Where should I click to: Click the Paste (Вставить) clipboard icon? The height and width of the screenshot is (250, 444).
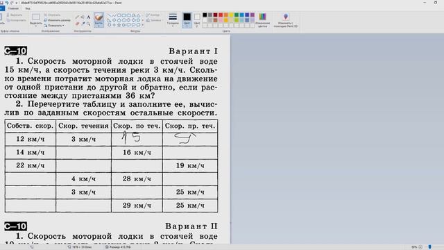pos(1,17)
